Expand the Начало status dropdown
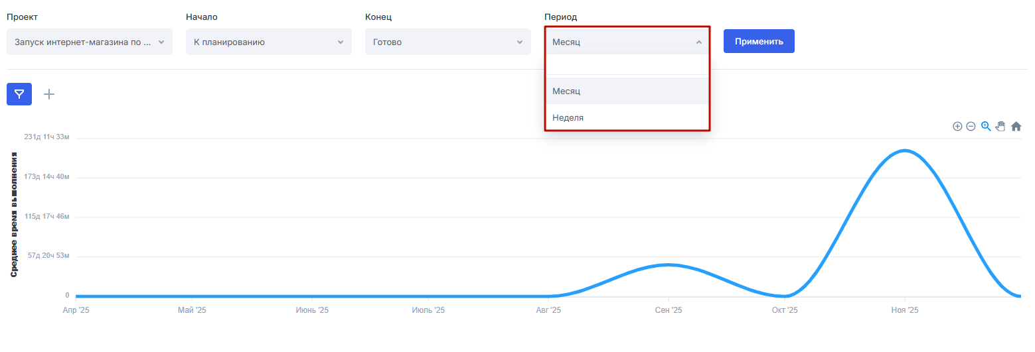This screenshot has height=352, width=1035. coord(269,42)
